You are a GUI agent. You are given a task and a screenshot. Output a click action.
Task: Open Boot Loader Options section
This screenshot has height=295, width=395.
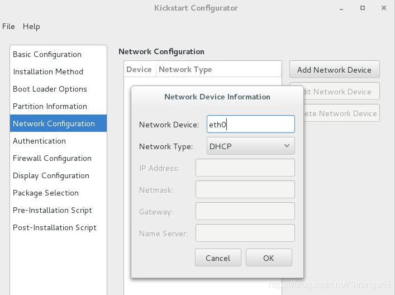pyautogui.click(x=59, y=89)
